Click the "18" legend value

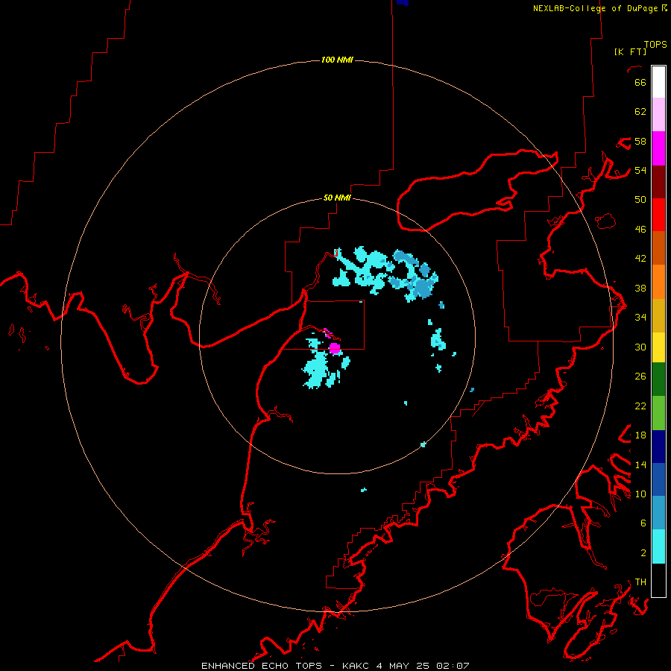640,435
